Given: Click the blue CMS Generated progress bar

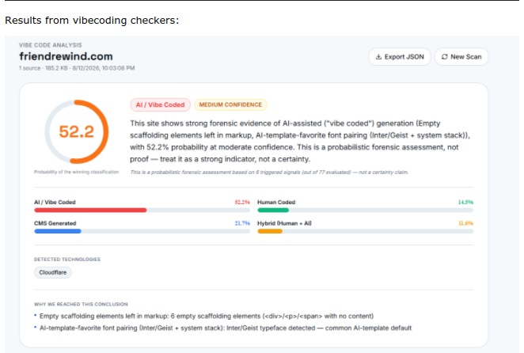Looking at the screenshot, I should 58,231.
